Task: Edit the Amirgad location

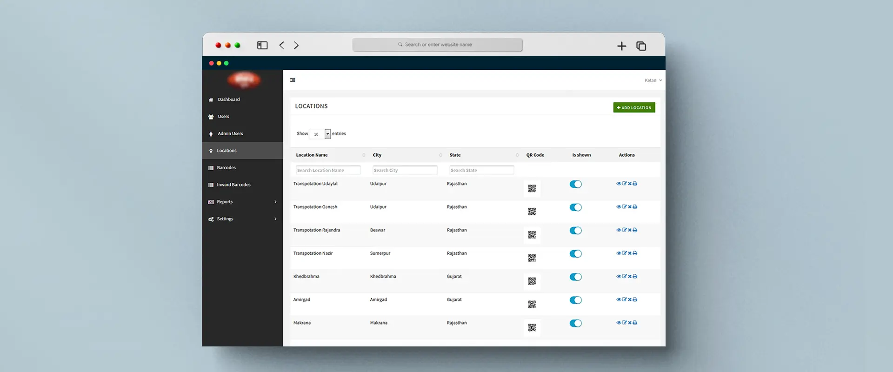Action: (624, 299)
